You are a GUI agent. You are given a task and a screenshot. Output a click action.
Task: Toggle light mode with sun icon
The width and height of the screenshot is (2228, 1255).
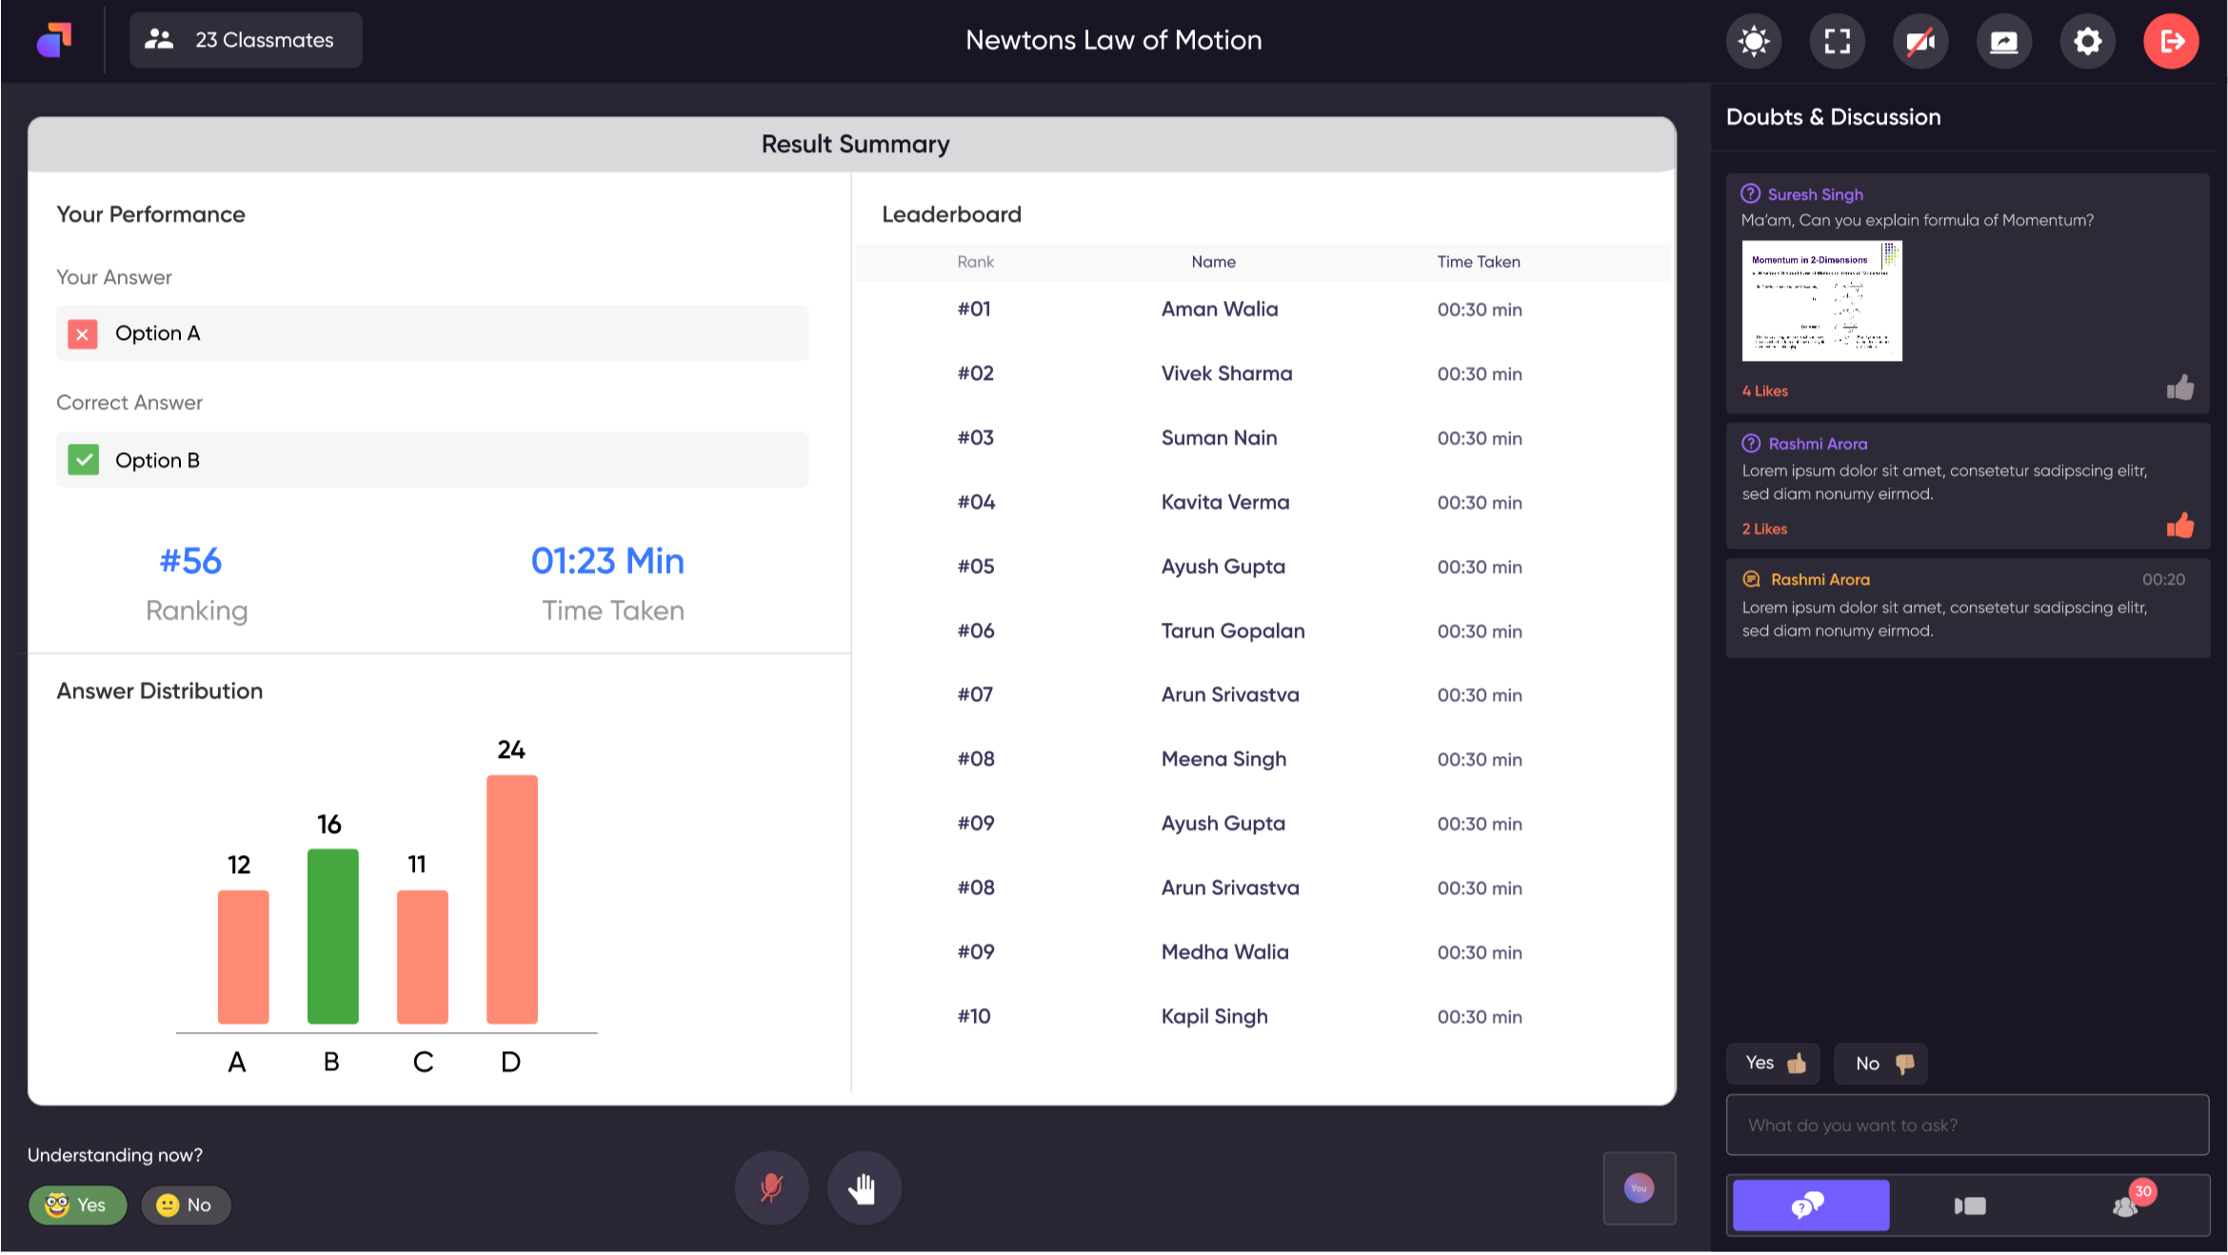pyautogui.click(x=1753, y=41)
